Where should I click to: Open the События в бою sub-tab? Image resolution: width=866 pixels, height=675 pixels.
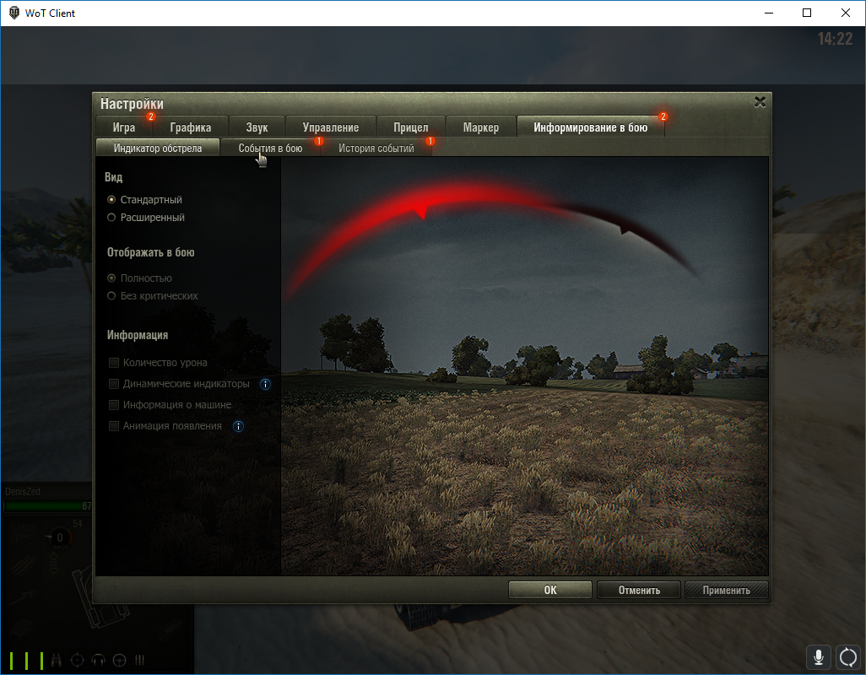click(271, 148)
